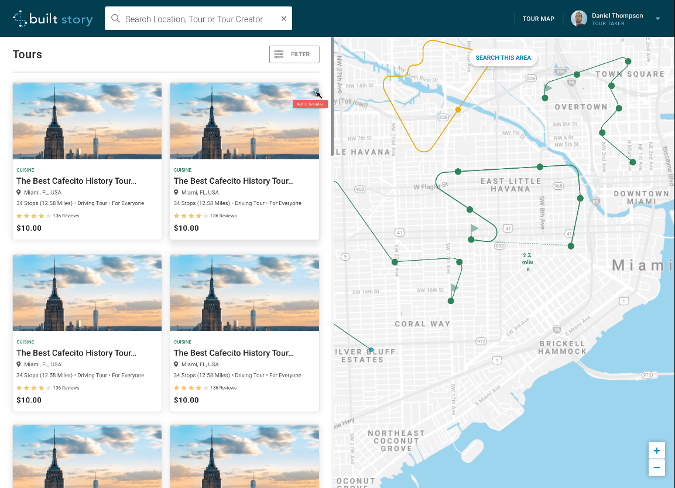675x488 pixels.
Task: Click the $10.00 price on fourth card
Action: pyautogui.click(x=186, y=400)
